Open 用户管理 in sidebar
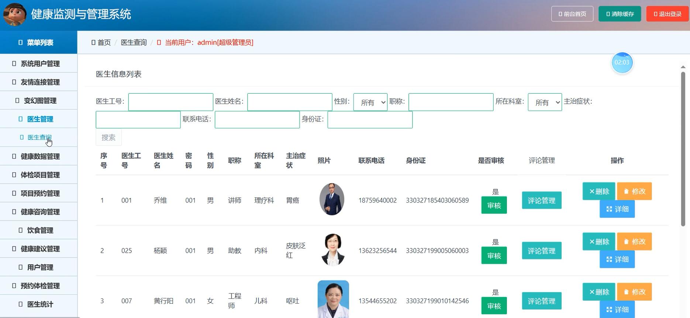Screen dimensions: 690x318 pyautogui.click(x=39, y=267)
